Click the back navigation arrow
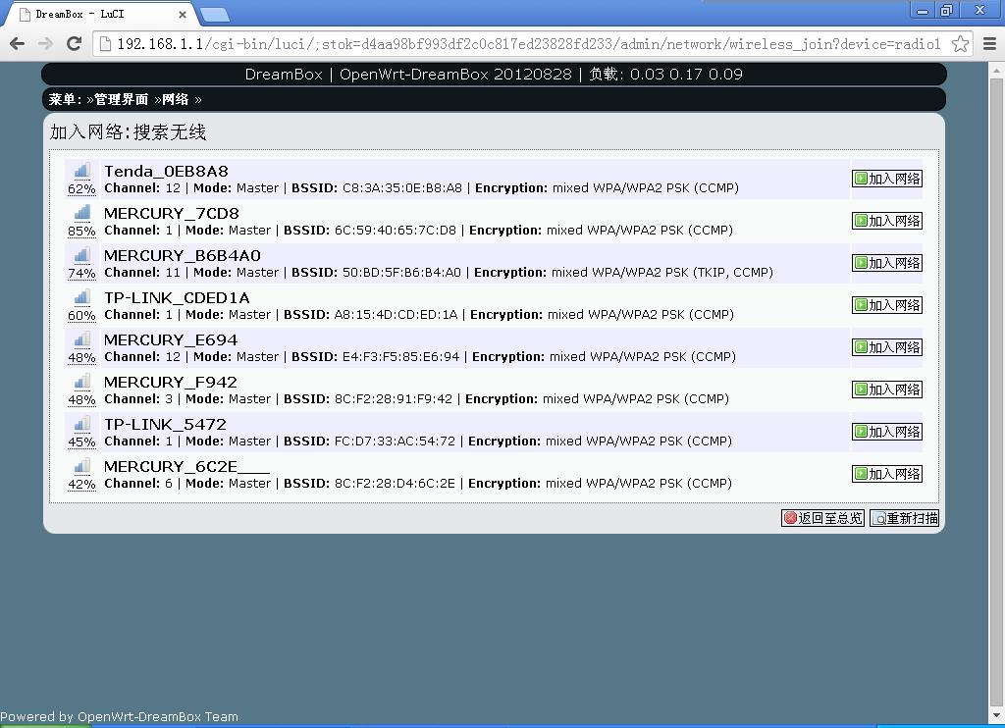This screenshot has width=1005, height=728. [17, 43]
